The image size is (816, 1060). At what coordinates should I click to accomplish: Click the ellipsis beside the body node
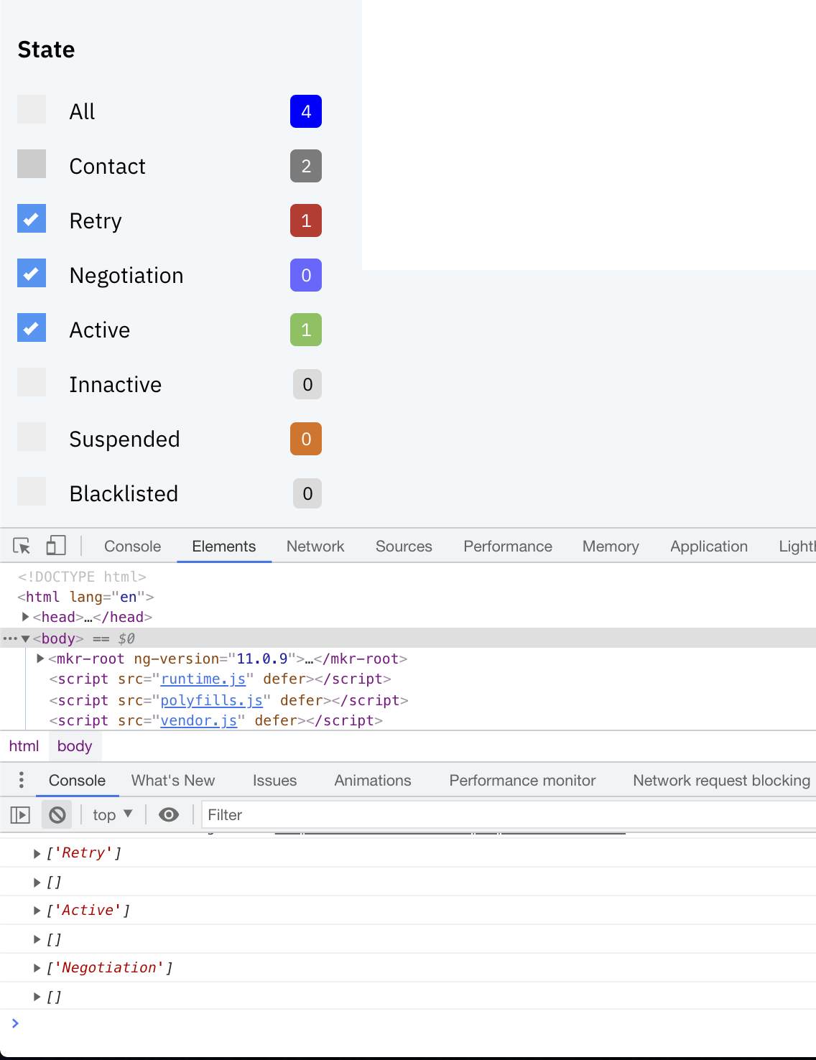[x=9, y=638]
